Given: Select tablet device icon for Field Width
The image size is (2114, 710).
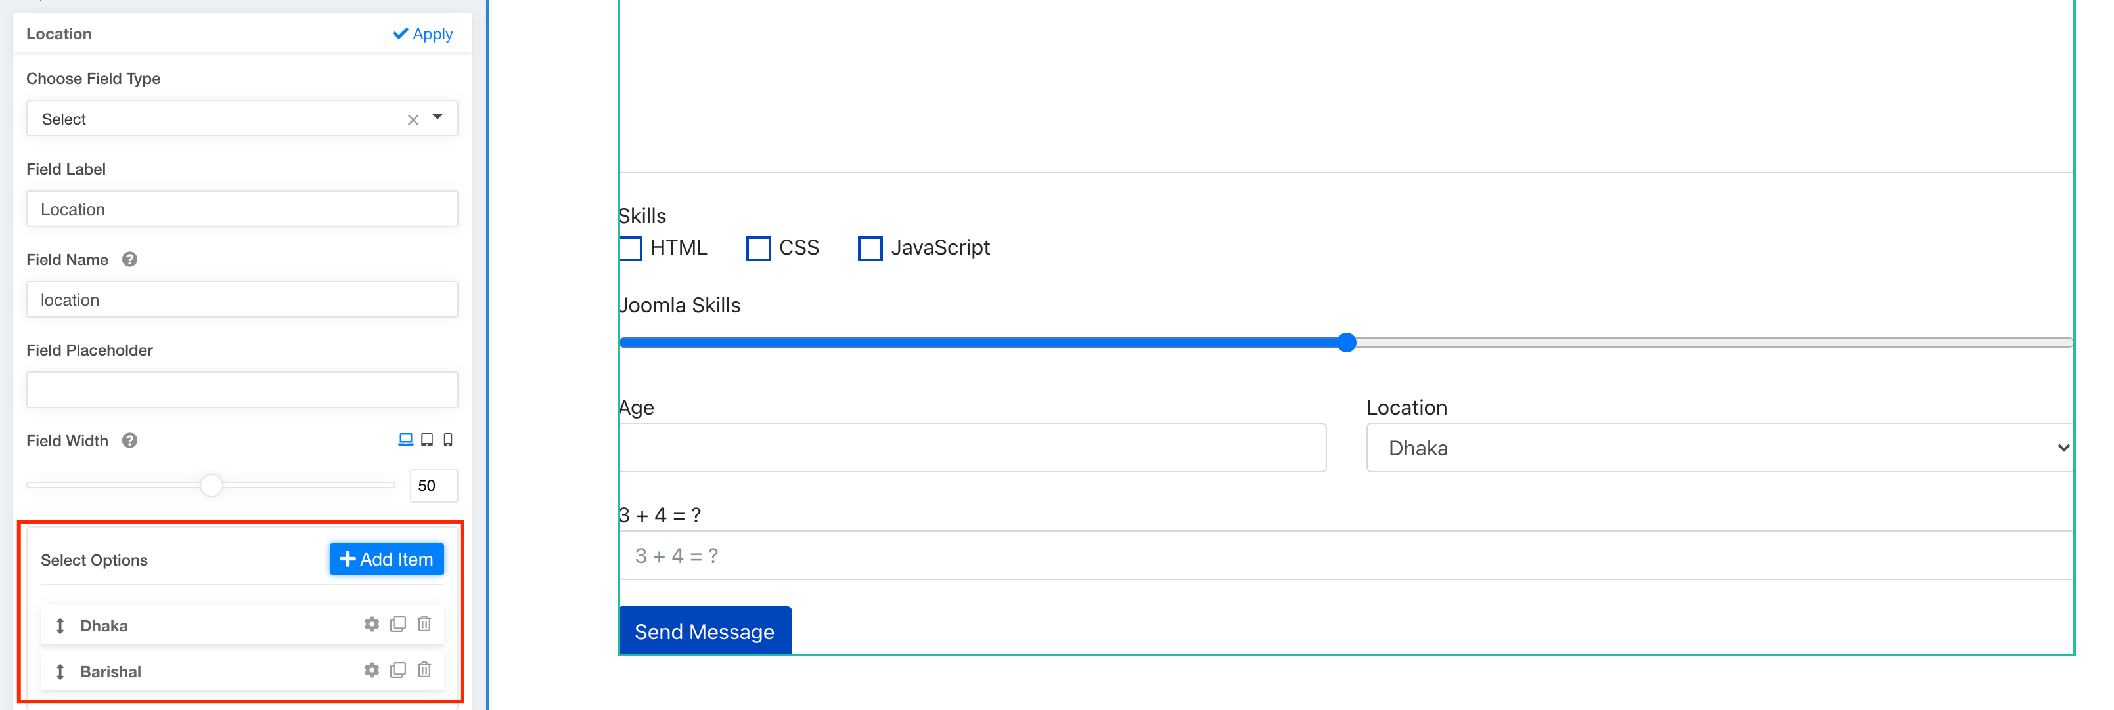Looking at the screenshot, I should click(x=427, y=440).
